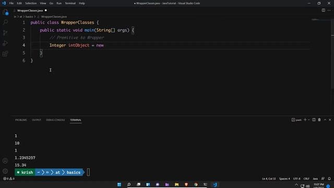Open the Run menu
Image resolution: width=334 pixels, height=188 pixels.
click(59, 3)
